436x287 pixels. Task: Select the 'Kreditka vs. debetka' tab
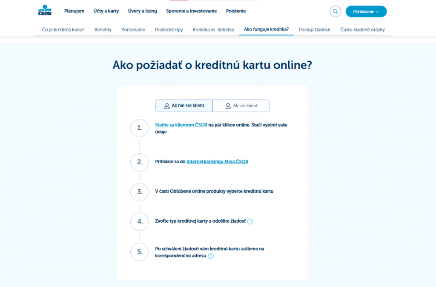[213, 30]
